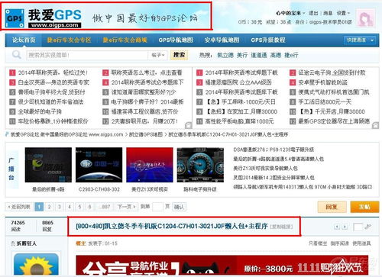382x277 pixels.
Task: Open ad link 手工活日结800元一天
Action: tap(325, 102)
